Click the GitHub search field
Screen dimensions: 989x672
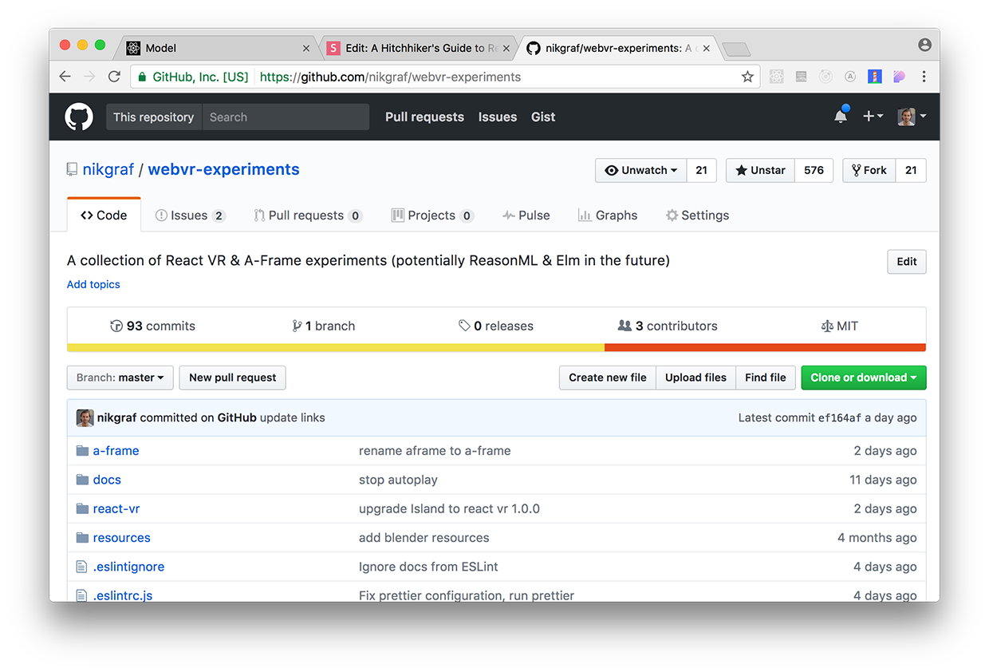[286, 117]
